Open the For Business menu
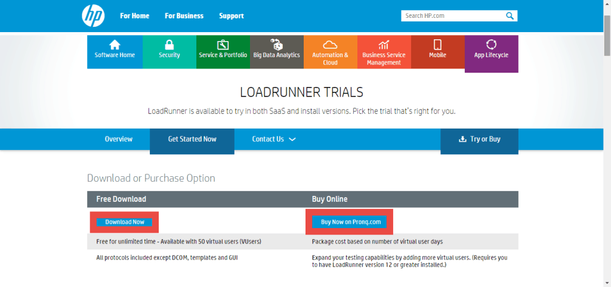Image resolution: width=611 pixels, height=287 pixels. click(x=184, y=16)
